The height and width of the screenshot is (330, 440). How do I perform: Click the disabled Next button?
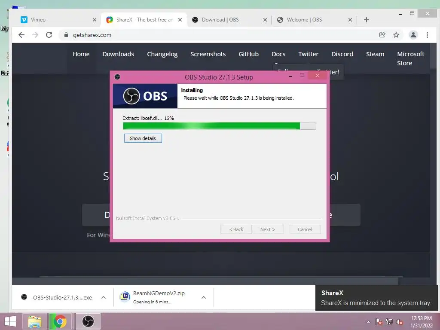pos(268,229)
